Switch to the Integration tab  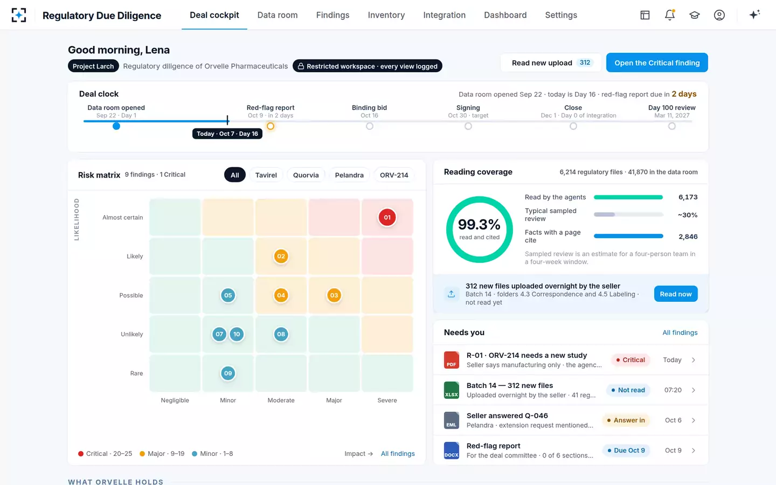tap(445, 15)
